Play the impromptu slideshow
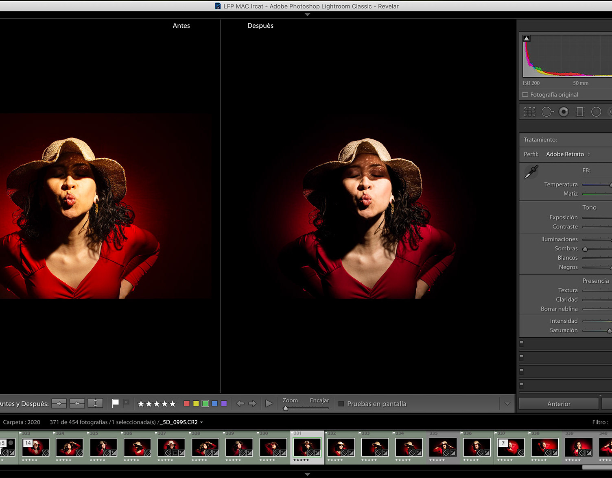This screenshot has height=478, width=612. 269,404
